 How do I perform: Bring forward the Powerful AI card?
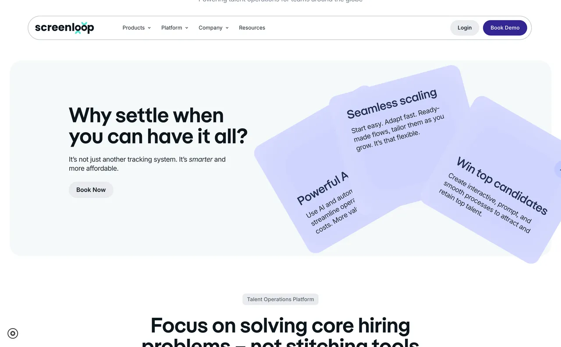point(316,206)
